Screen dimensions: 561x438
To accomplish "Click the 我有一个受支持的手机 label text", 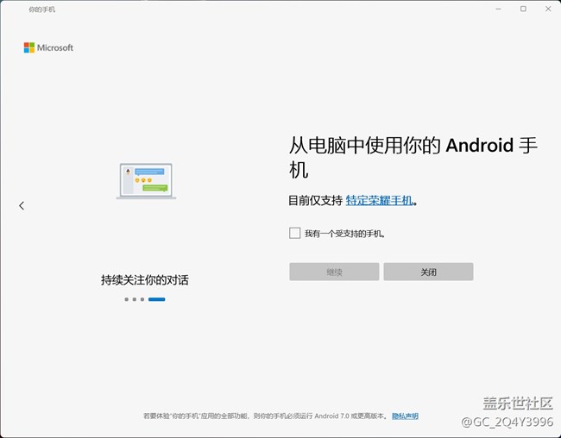I will click(344, 234).
